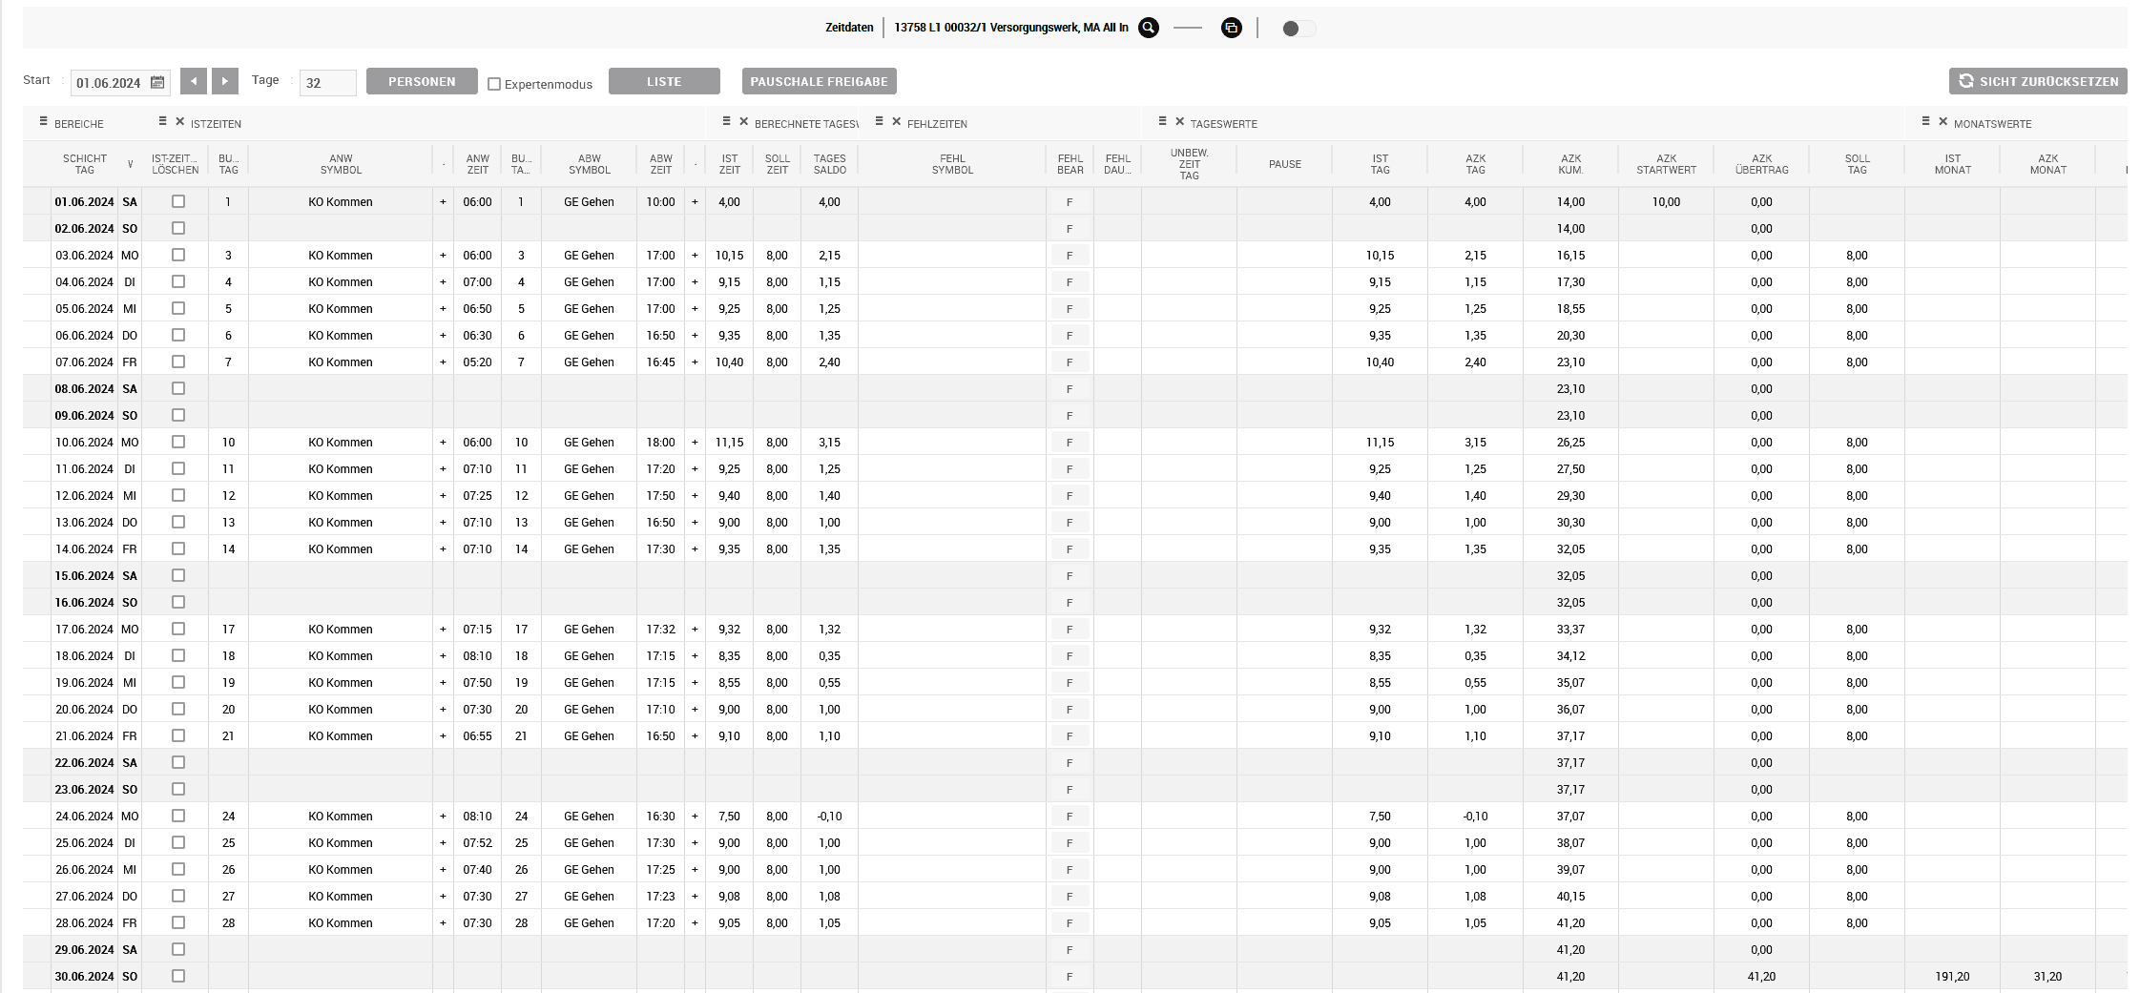The height and width of the screenshot is (993, 2140).
Task: Tick the delete checkbox for 03.06.2024
Action: (178, 255)
